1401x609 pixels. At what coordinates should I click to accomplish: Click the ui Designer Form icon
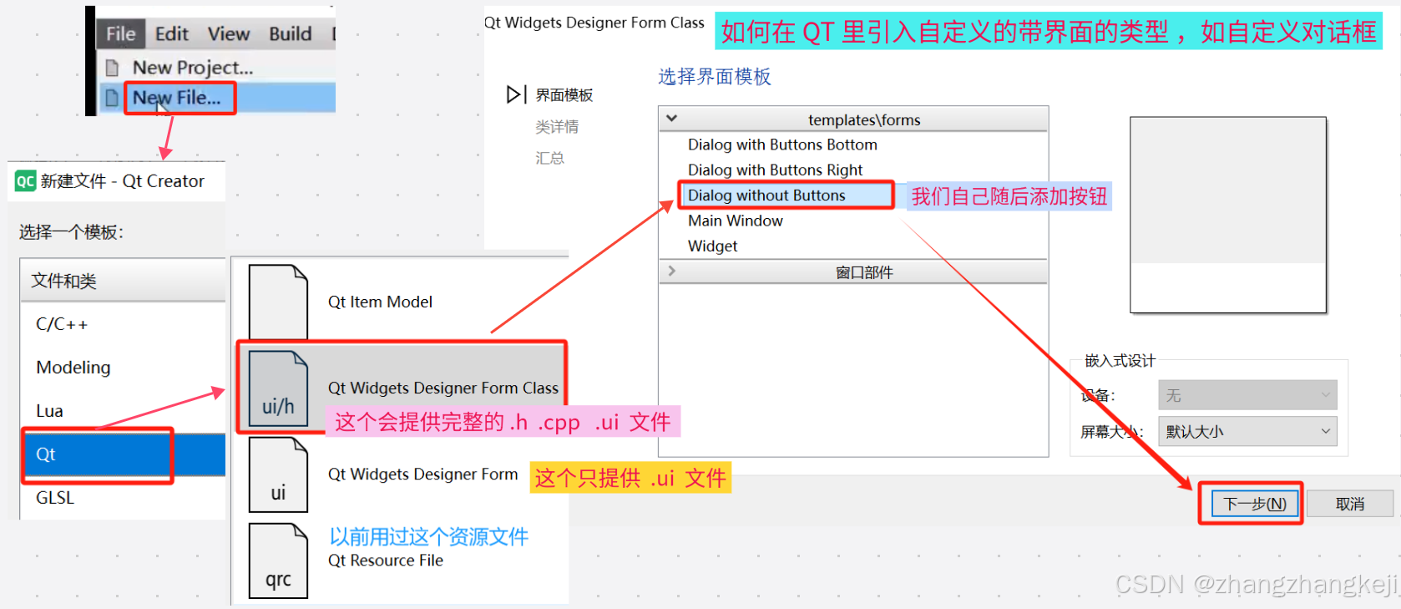pos(278,475)
